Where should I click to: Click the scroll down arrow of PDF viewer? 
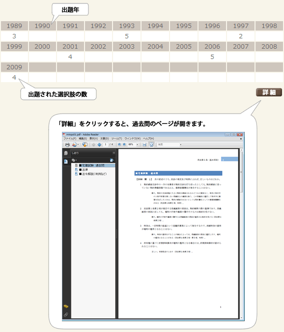241,318
